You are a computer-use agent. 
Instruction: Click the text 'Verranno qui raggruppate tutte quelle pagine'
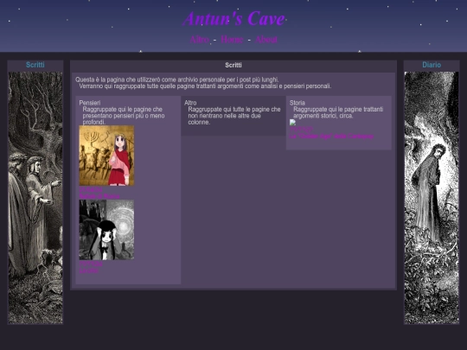[137, 86]
